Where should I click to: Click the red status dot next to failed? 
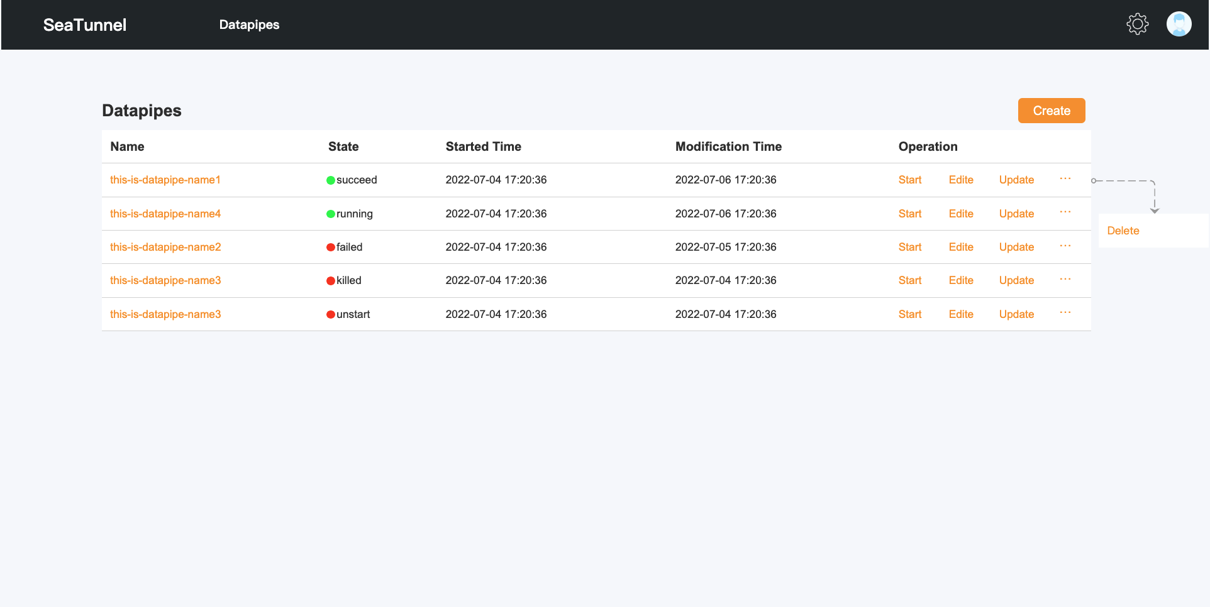[330, 247]
